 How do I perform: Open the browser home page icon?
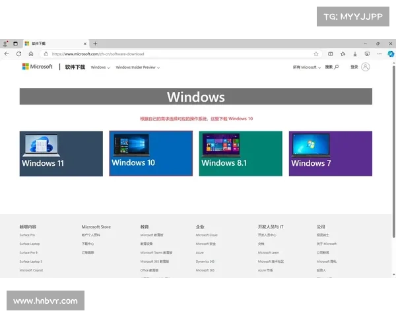click(31, 54)
